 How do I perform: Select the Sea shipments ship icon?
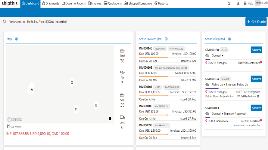coord(122,95)
